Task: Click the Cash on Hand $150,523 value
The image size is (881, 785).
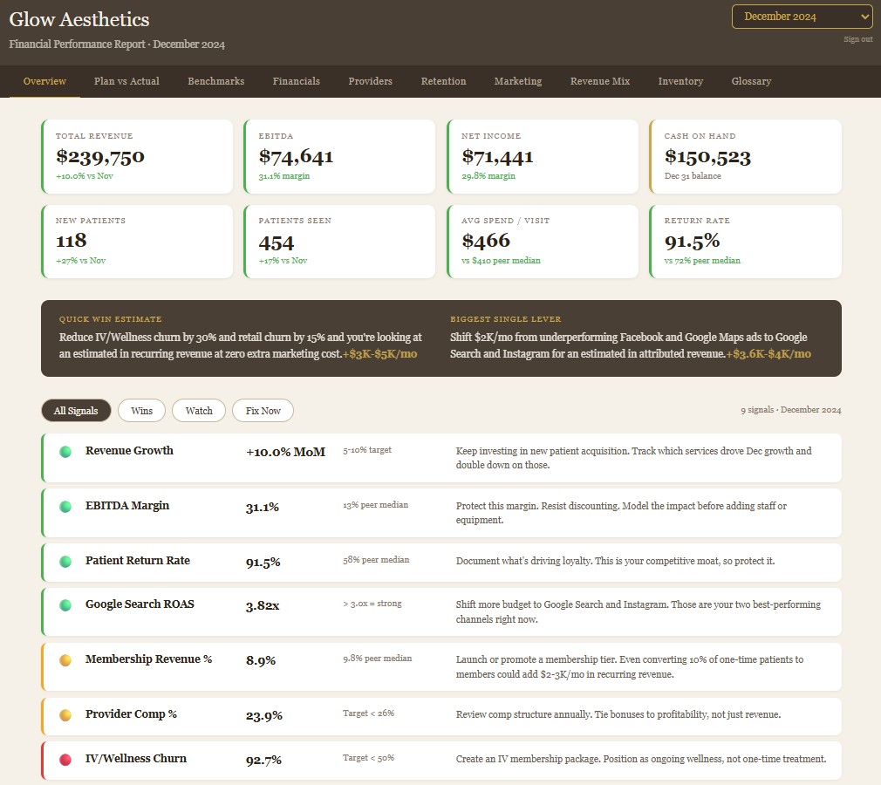Action: pyautogui.click(x=707, y=156)
